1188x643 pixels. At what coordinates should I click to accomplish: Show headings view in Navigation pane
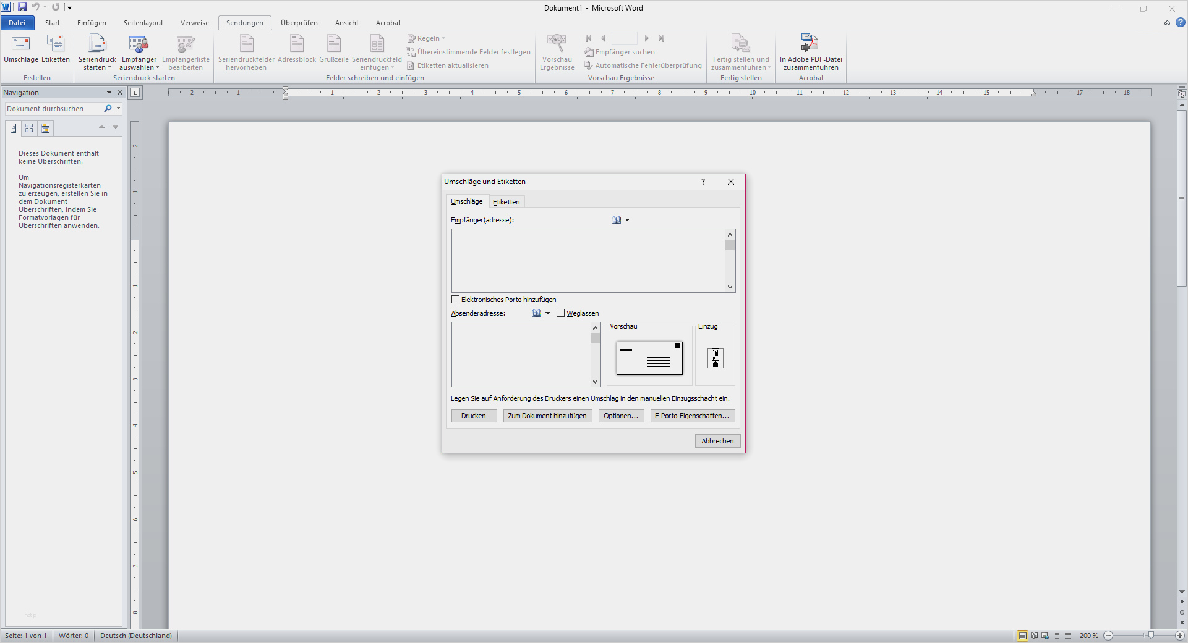[x=13, y=128]
